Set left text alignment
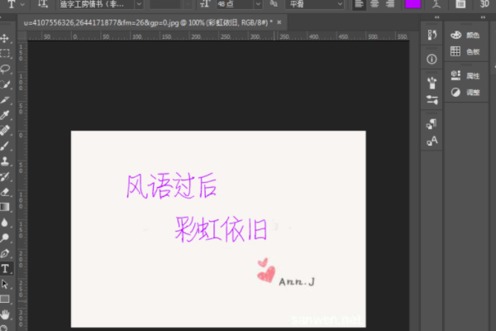496x331 pixels. (359, 4)
